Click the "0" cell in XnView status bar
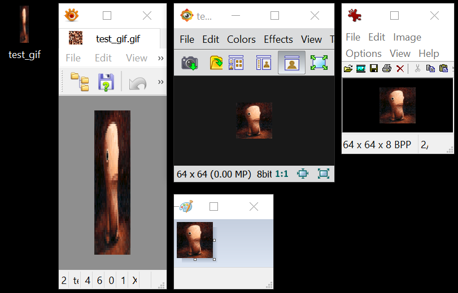Image resolution: width=458 pixels, height=293 pixels. click(111, 281)
